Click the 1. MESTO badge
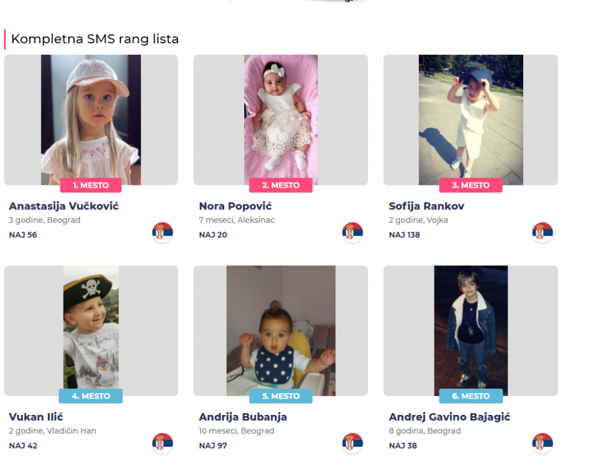This screenshot has height=465, width=598. coord(91,185)
